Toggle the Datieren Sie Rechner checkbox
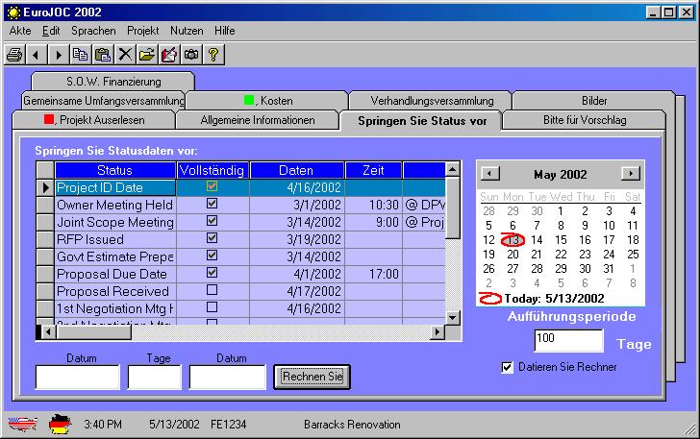The image size is (700, 439). 508,367
